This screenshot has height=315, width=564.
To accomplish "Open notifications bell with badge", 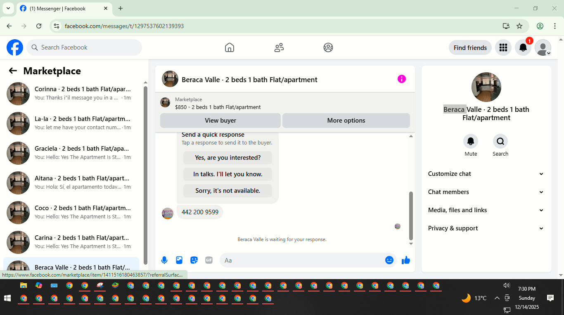I will point(523,47).
